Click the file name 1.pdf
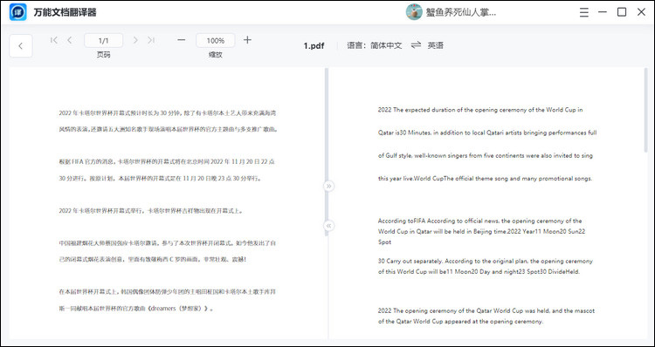Viewport: 655px width, 347px height. (314, 46)
